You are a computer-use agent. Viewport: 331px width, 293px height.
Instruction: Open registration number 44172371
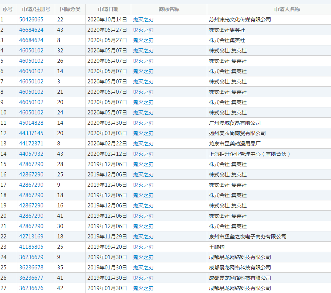31,144
